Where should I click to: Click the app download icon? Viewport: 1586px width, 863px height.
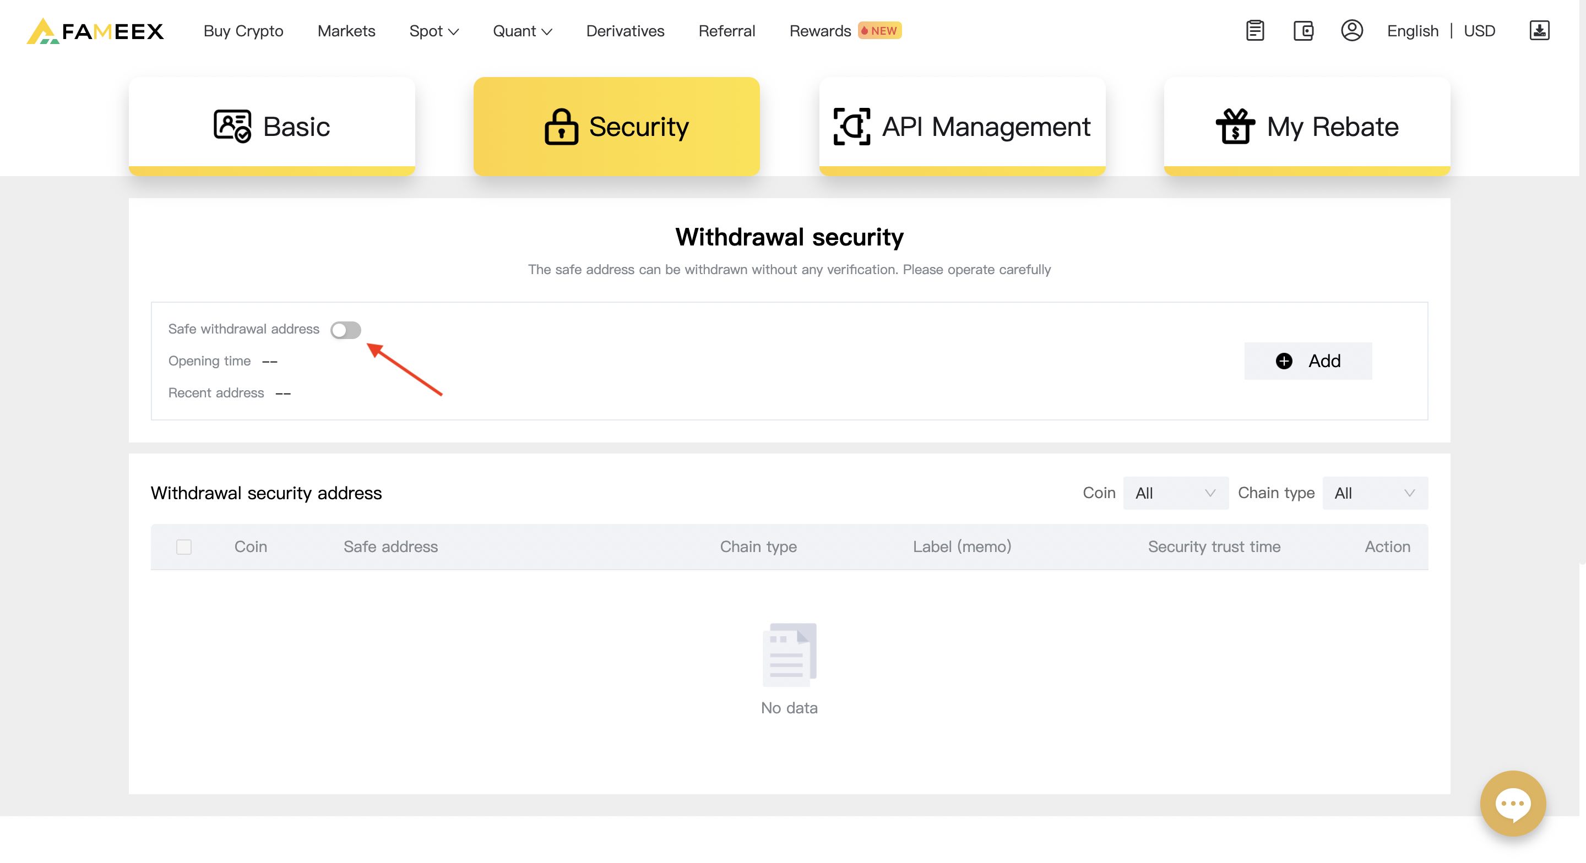(1539, 30)
